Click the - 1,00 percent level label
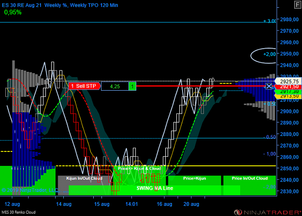Viewport: 302px width, 216px height. (270, 154)
